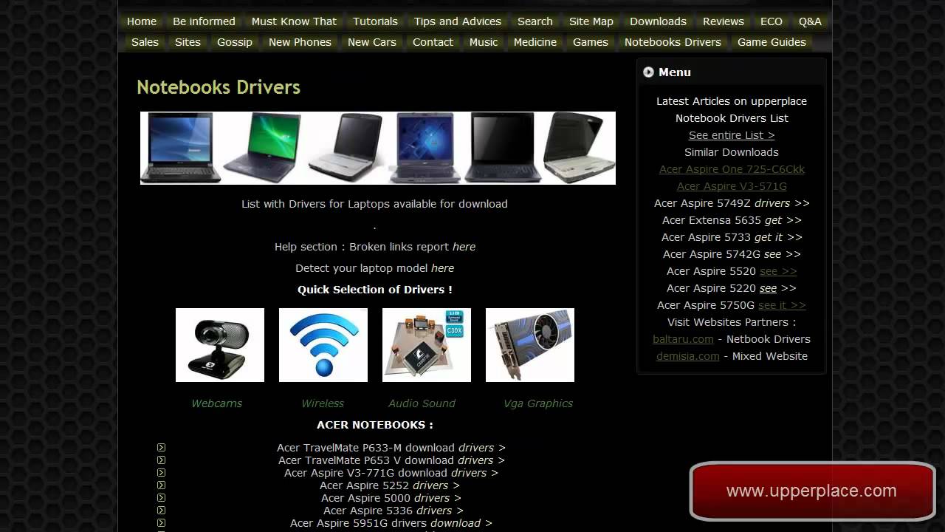This screenshot has width=945, height=532.
Task: Open the New Cars section
Action: [372, 42]
